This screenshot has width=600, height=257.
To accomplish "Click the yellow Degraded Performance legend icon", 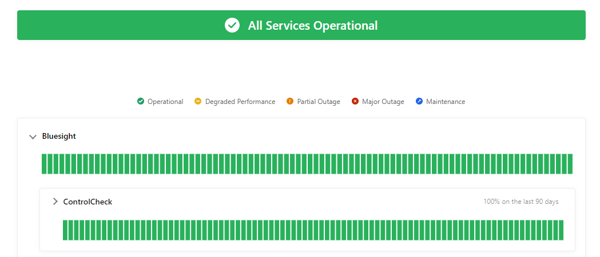I will pos(198,102).
